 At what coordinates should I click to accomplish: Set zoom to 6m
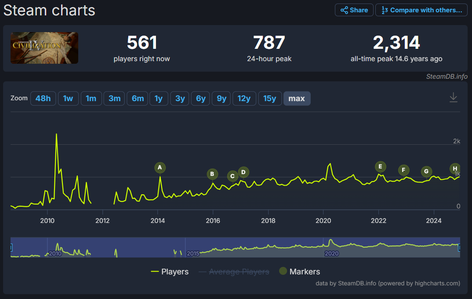(138, 98)
